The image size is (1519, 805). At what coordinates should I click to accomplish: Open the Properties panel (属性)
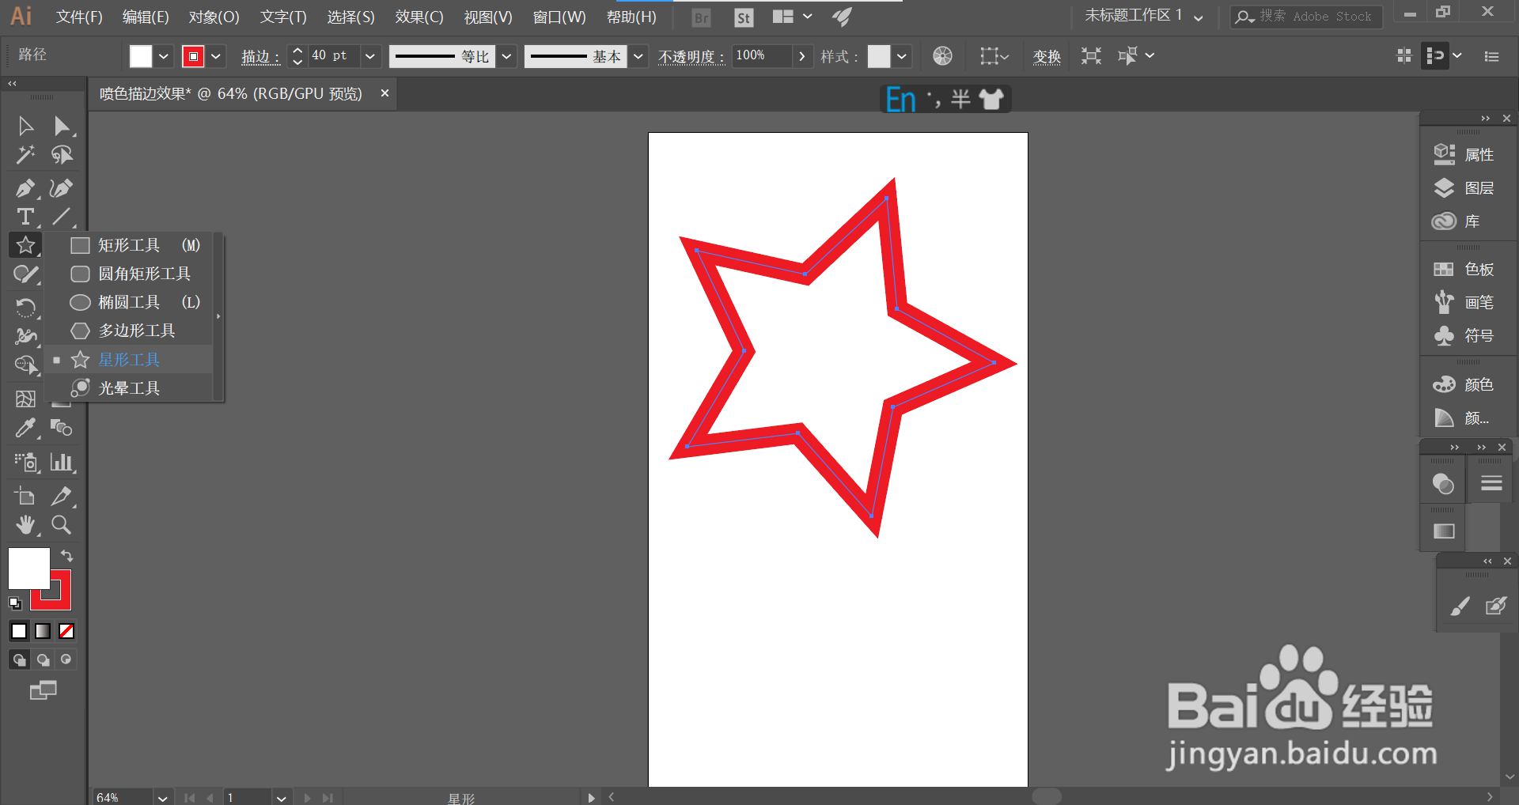tap(1464, 155)
